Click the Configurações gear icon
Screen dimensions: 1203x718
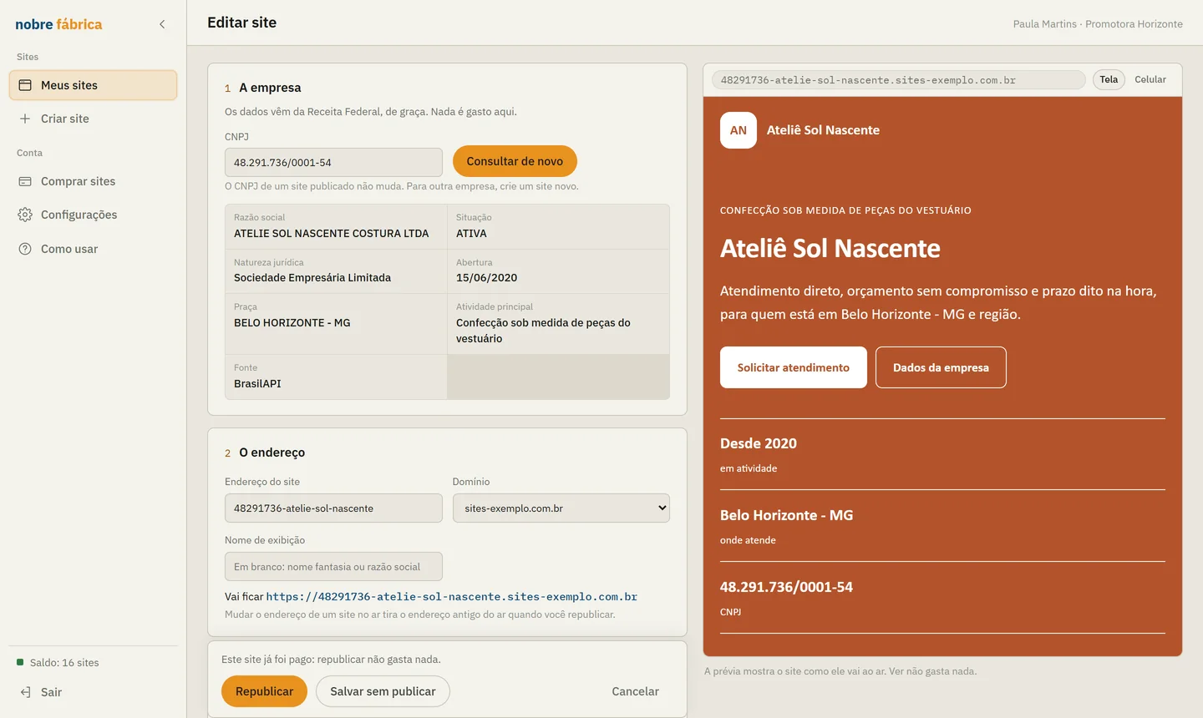tap(25, 215)
